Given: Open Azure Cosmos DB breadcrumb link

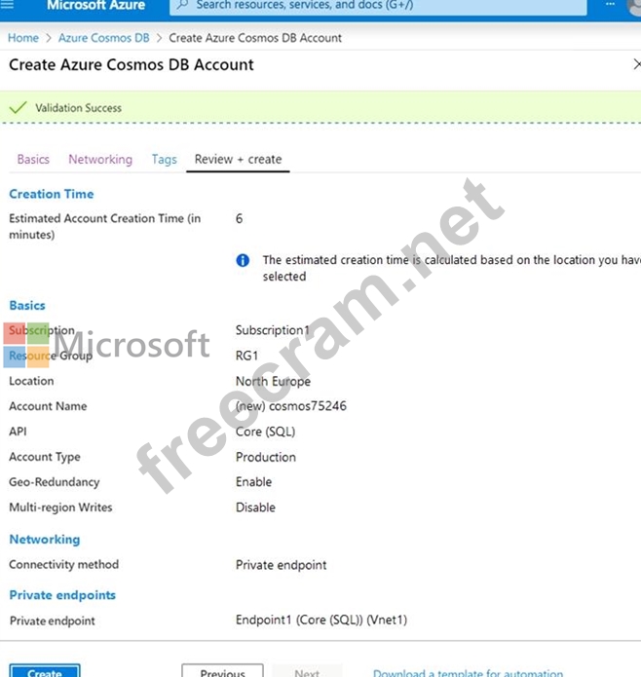Looking at the screenshot, I should click(x=104, y=38).
